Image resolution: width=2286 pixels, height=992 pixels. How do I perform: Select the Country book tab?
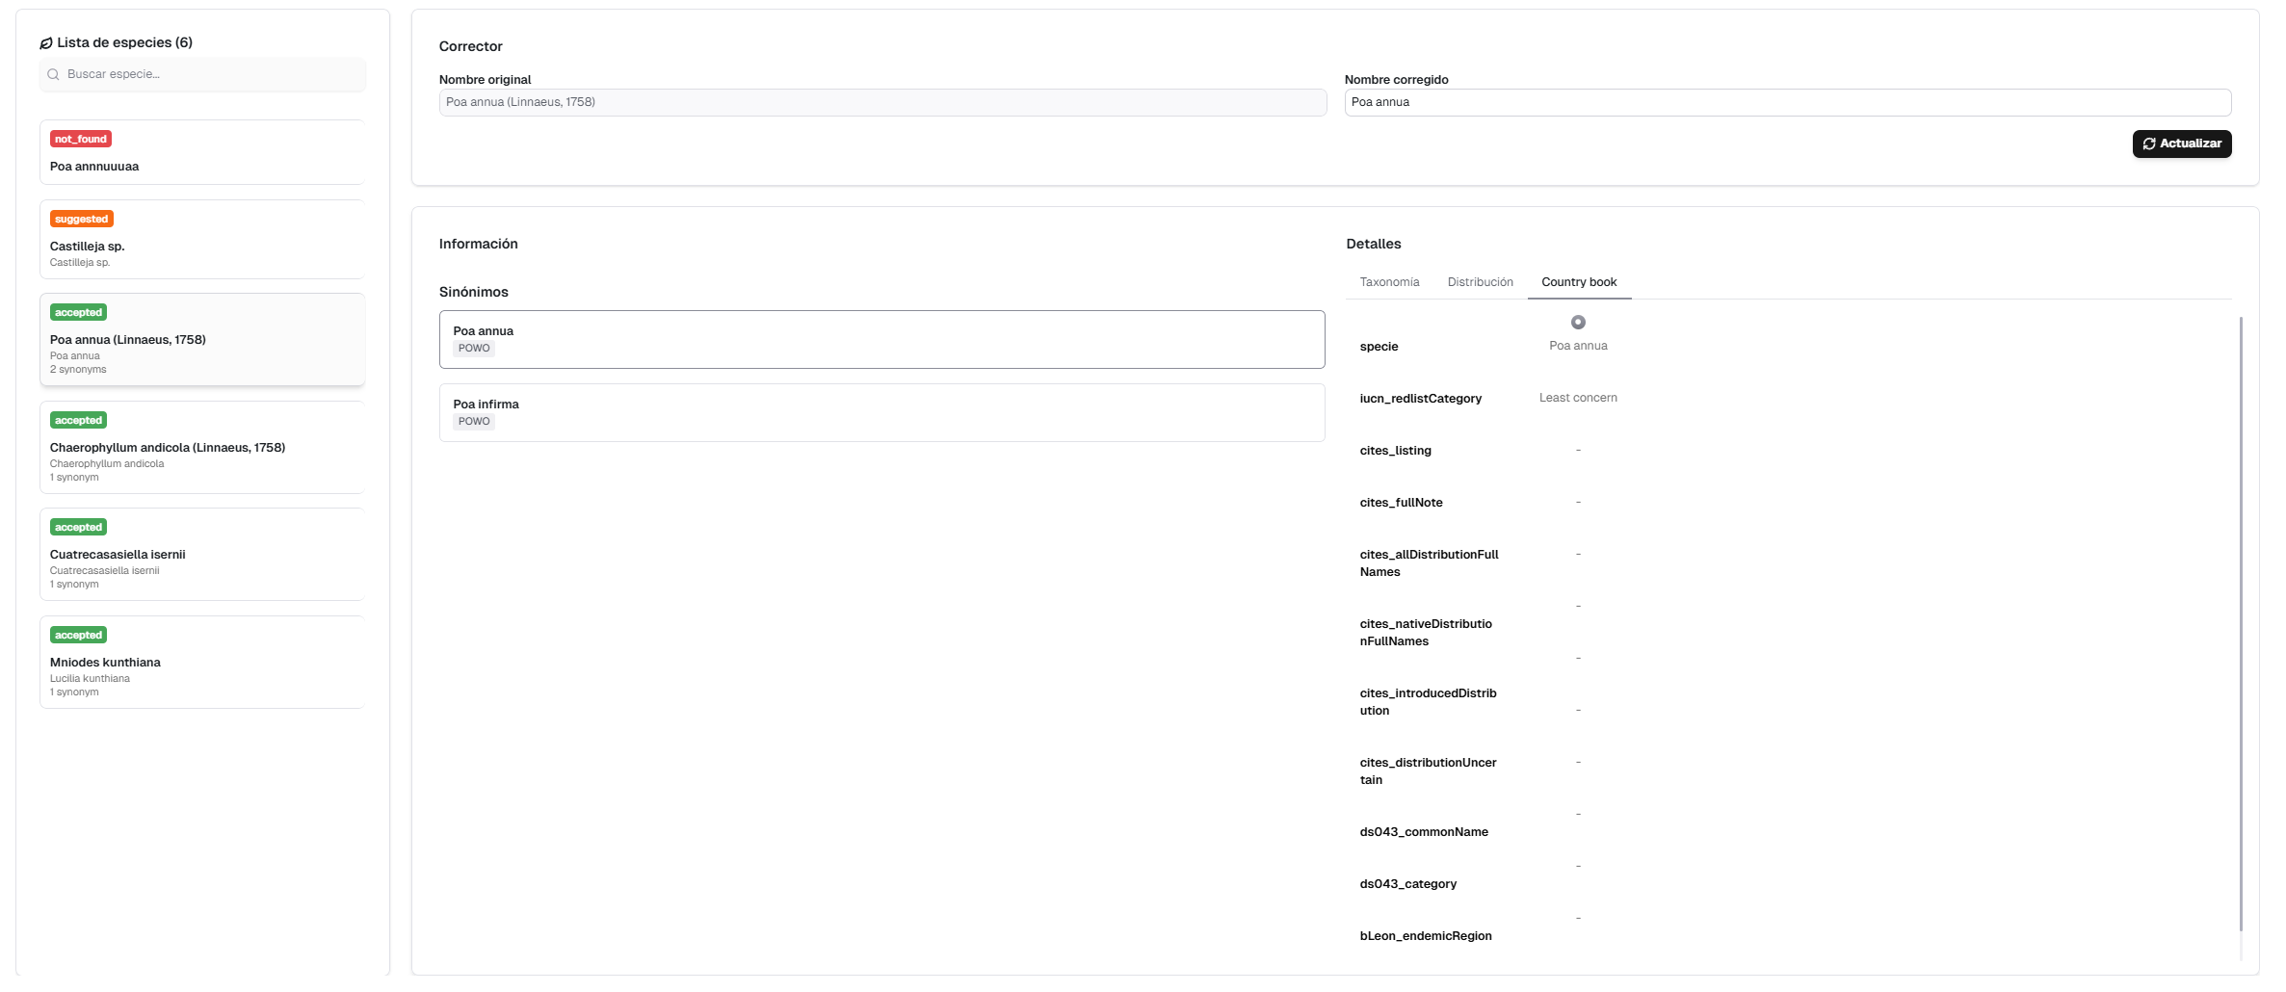(1578, 282)
